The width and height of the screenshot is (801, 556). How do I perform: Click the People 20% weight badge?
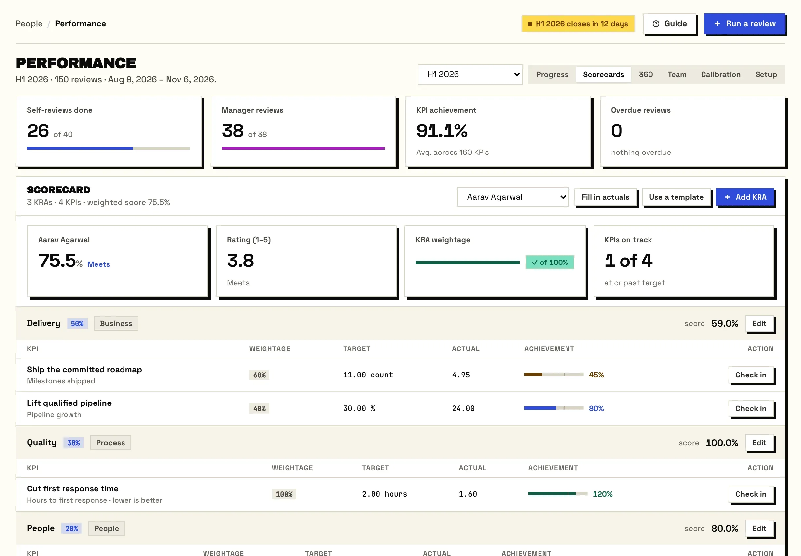coord(72,528)
